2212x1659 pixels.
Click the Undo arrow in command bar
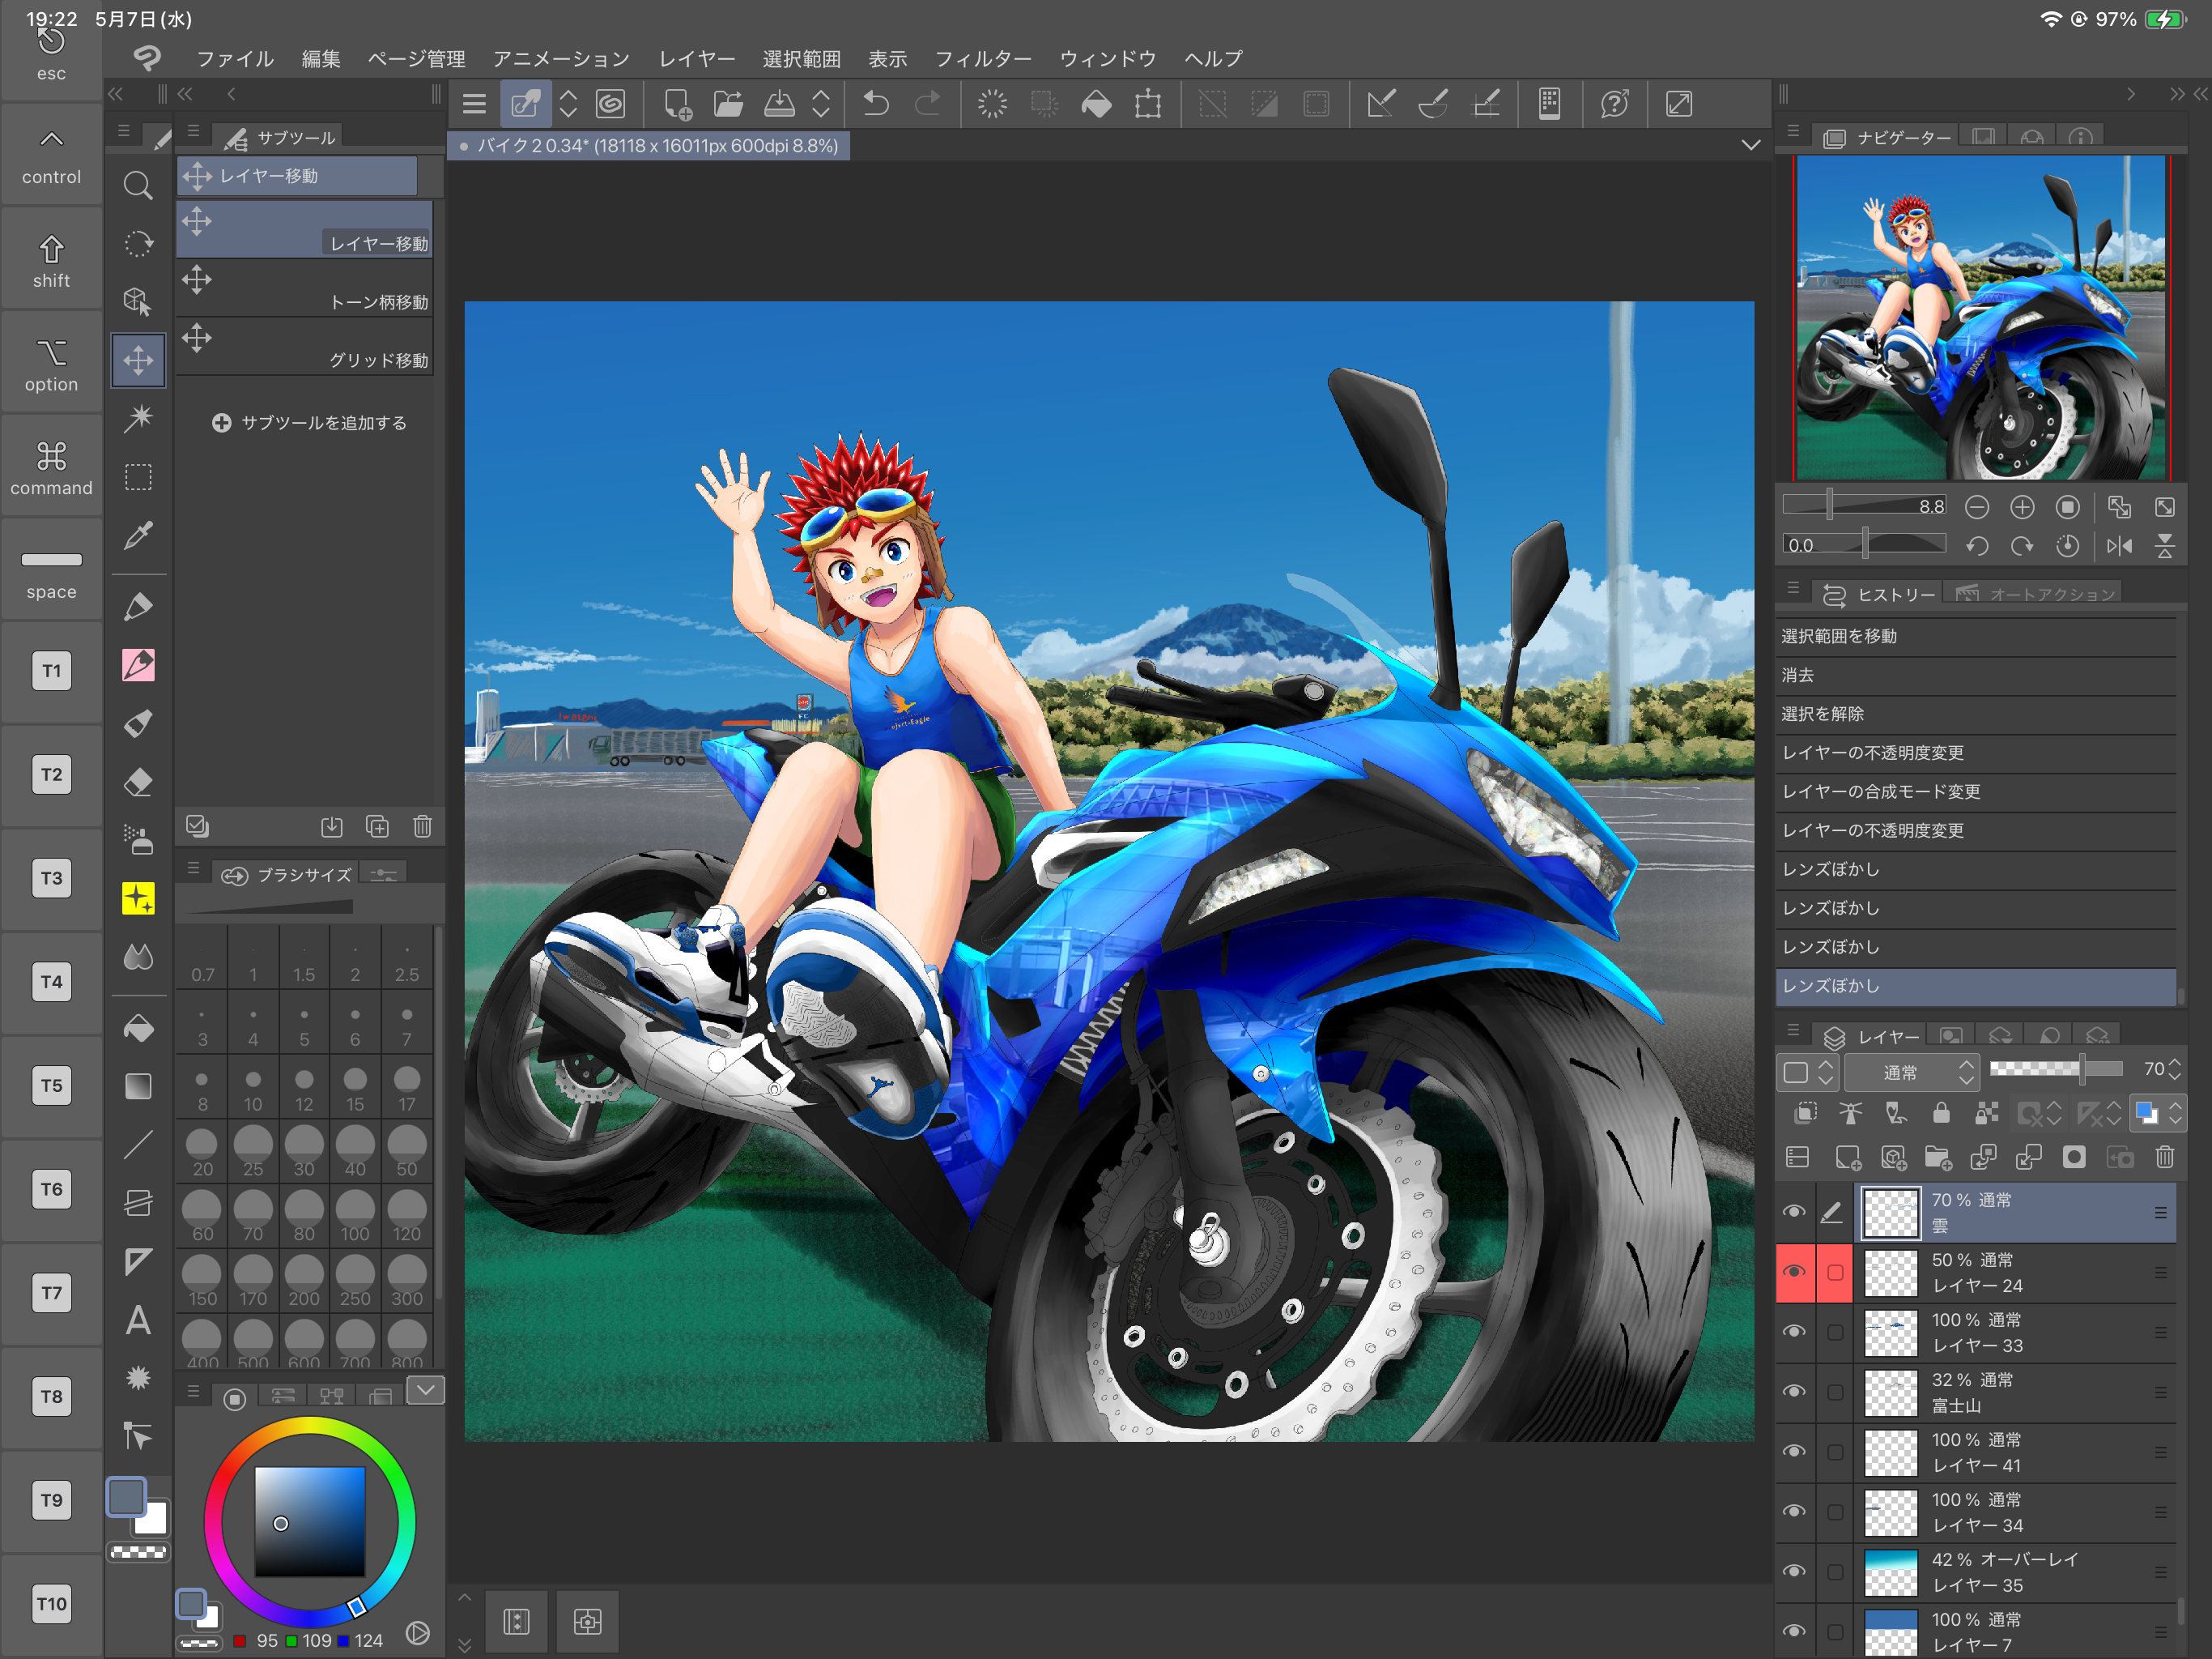[x=876, y=104]
